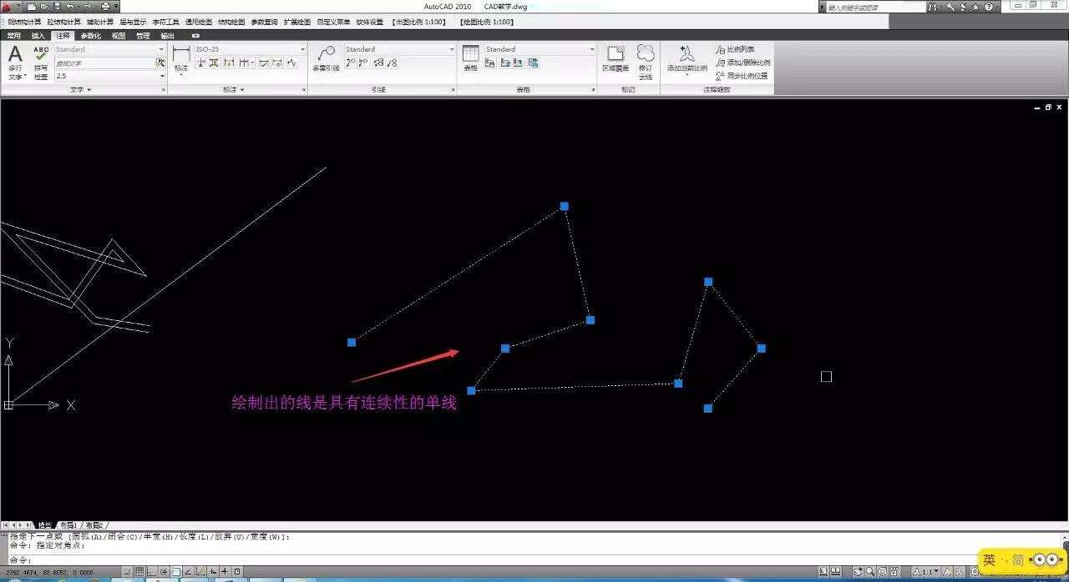Select the Multiline Text (多行文字) tool
The height and width of the screenshot is (582, 1069).
15,63
